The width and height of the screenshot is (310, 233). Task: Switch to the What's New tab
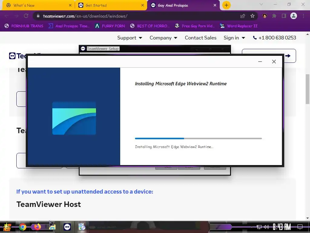pyautogui.click(x=38, y=5)
